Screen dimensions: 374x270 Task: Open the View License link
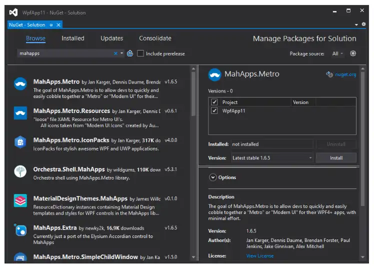coord(259,256)
